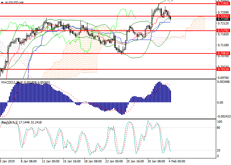Click the 20 level on Stochastic scale
Image resolution: width=231 pixels, height=165 pixels.
[x=219, y=150]
